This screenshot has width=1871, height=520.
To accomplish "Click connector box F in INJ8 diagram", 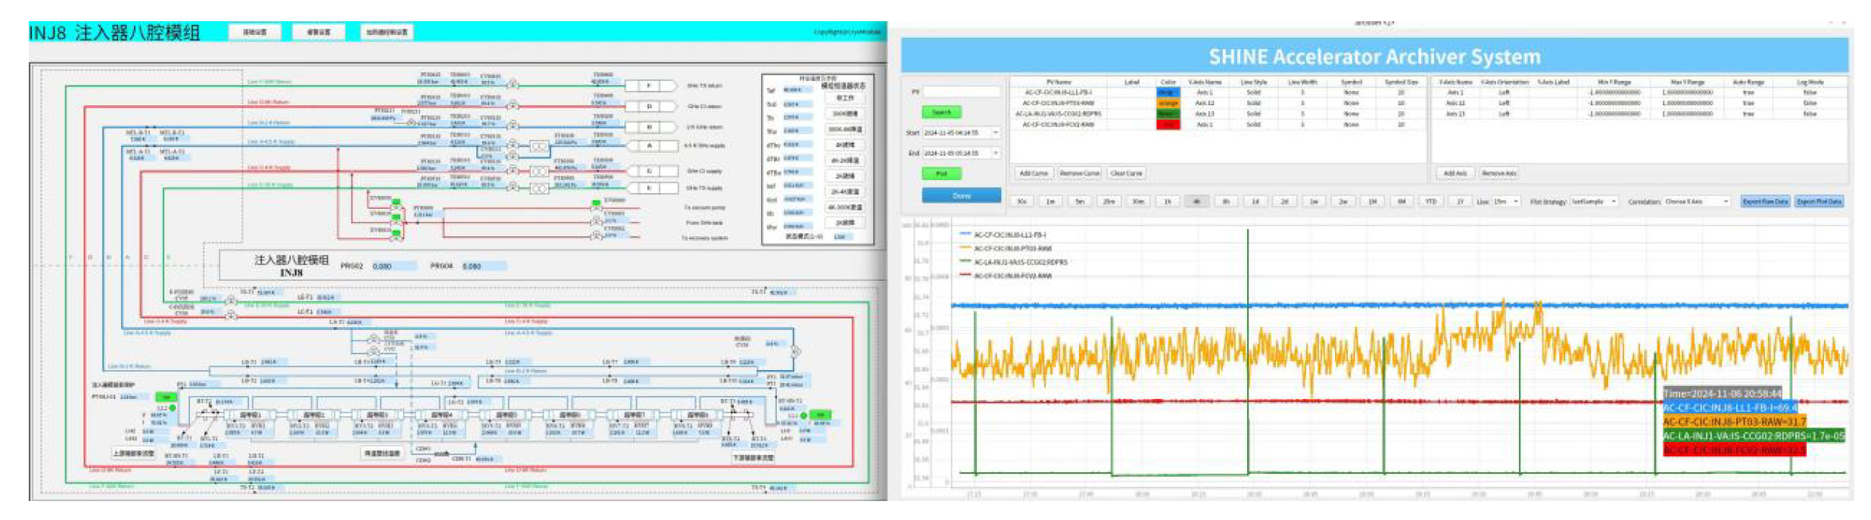I will point(650,86).
